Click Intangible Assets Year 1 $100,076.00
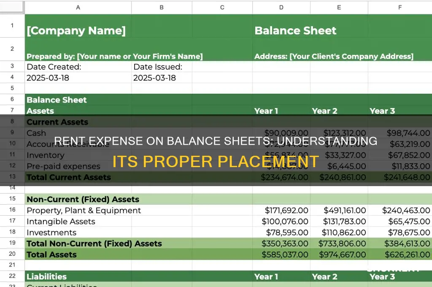 pos(285,221)
